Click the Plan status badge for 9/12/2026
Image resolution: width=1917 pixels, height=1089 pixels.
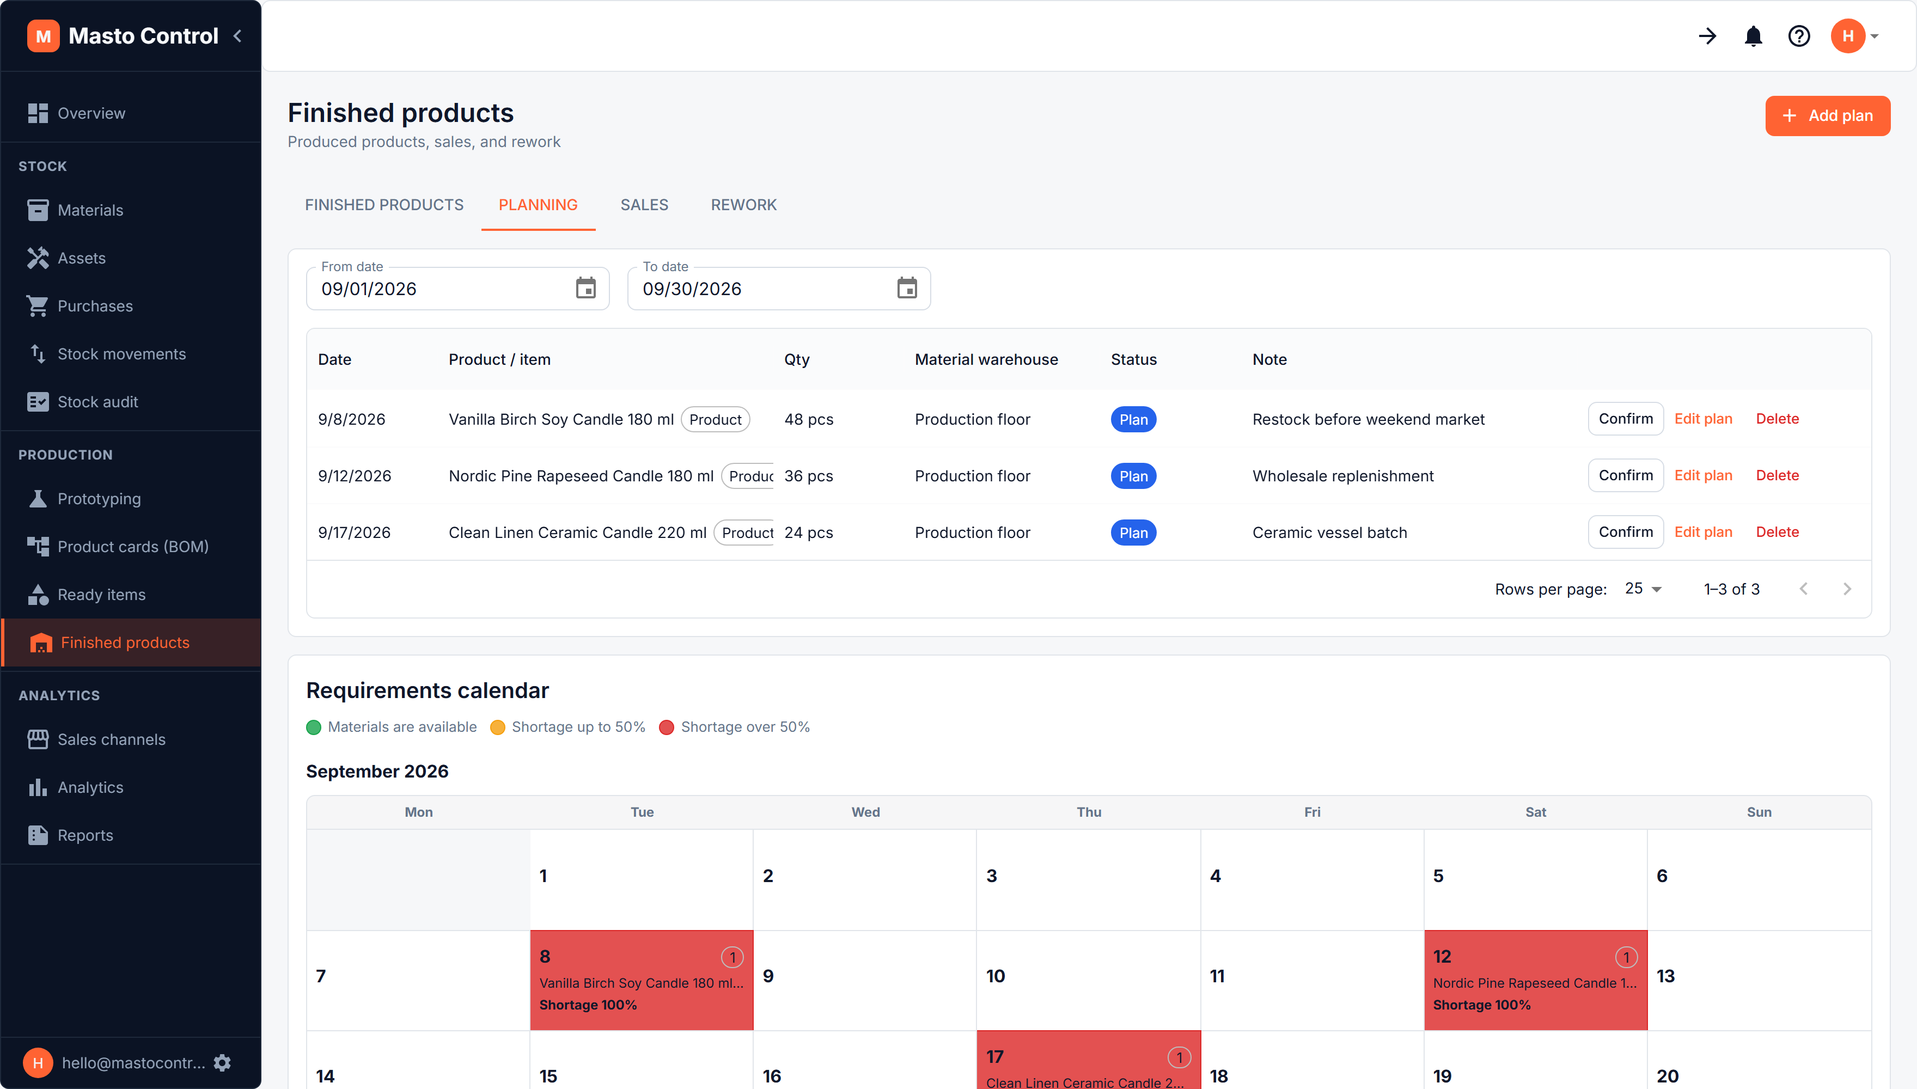point(1133,476)
